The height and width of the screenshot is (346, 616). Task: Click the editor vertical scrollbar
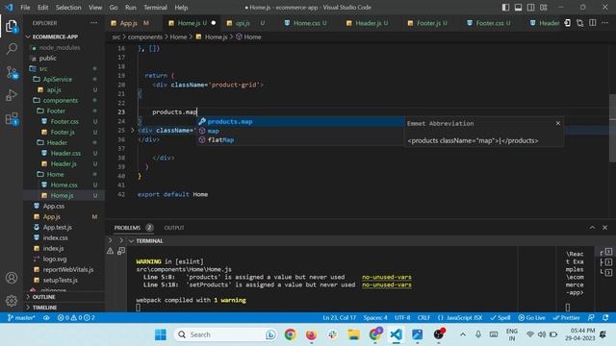point(612,128)
